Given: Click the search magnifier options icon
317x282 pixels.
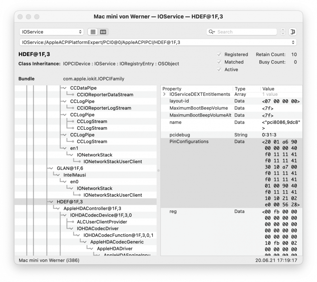Looking at the screenshot, I should tap(212, 32).
